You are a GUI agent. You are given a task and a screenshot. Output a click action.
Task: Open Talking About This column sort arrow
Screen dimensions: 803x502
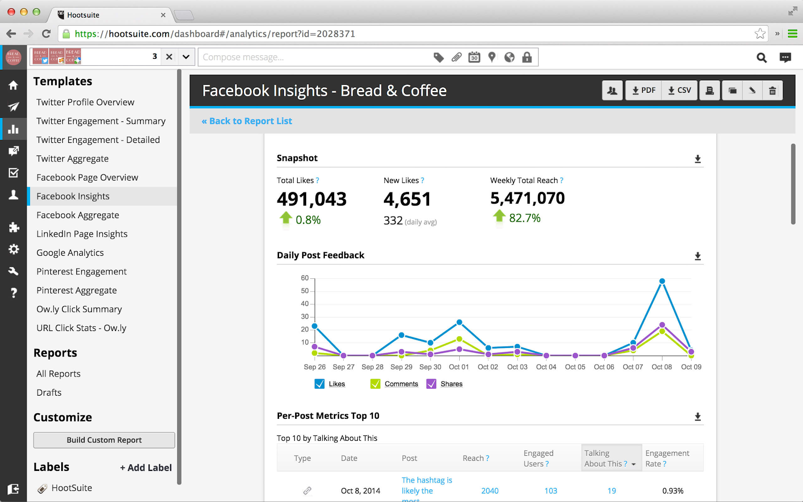click(x=633, y=464)
